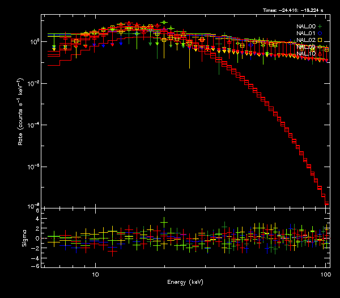Select the NAI_00 legend label
340x298 pixels.
tap(305, 27)
